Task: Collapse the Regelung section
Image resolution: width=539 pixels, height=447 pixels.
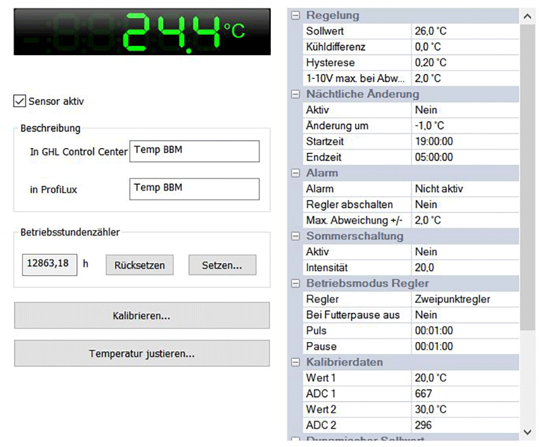Action: coord(294,15)
